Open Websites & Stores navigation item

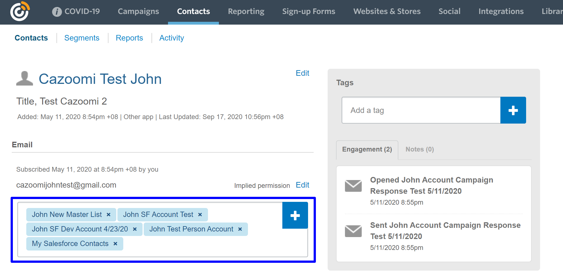click(x=387, y=11)
